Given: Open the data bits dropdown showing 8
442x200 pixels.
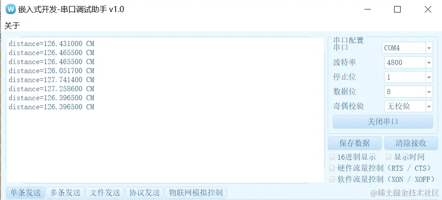Looking at the screenshot, I should click(x=408, y=92).
